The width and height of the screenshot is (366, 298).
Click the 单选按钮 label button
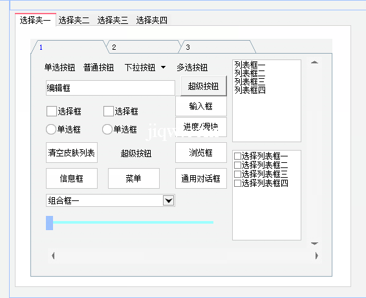tap(59, 67)
